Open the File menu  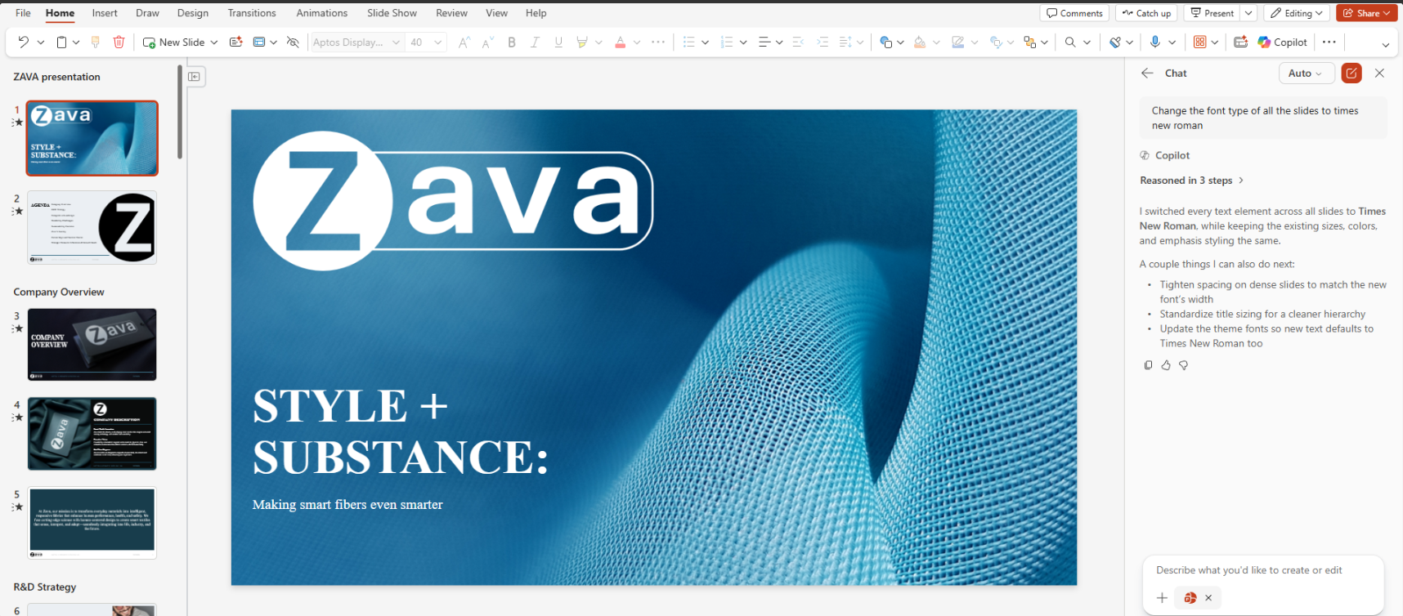point(23,13)
